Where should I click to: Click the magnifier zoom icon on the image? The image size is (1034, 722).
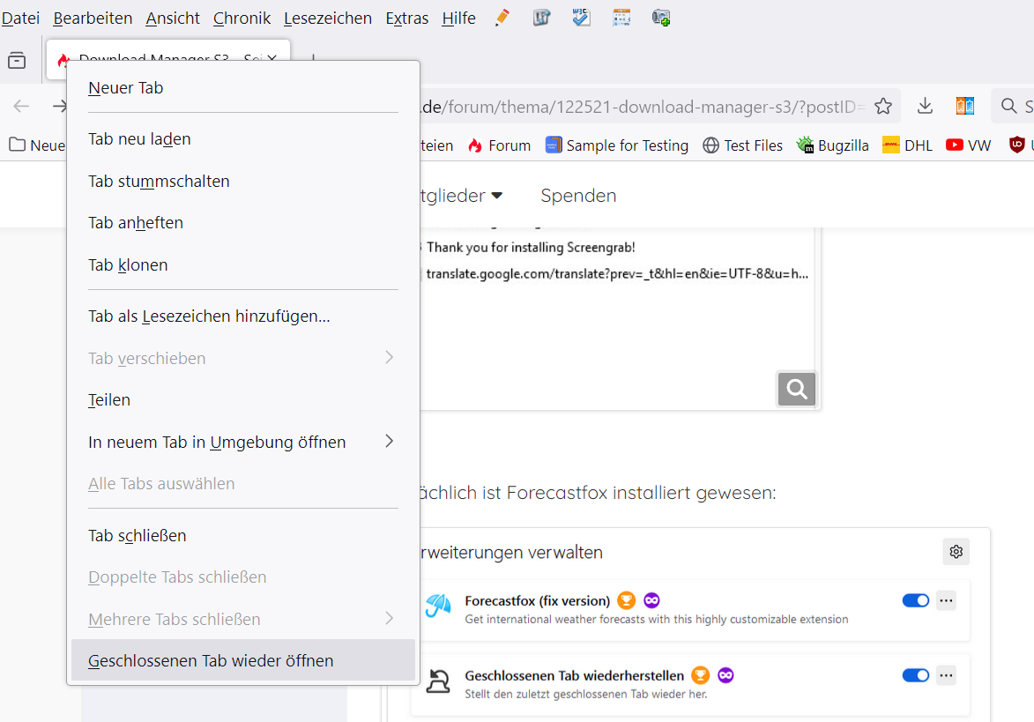pyautogui.click(x=797, y=389)
